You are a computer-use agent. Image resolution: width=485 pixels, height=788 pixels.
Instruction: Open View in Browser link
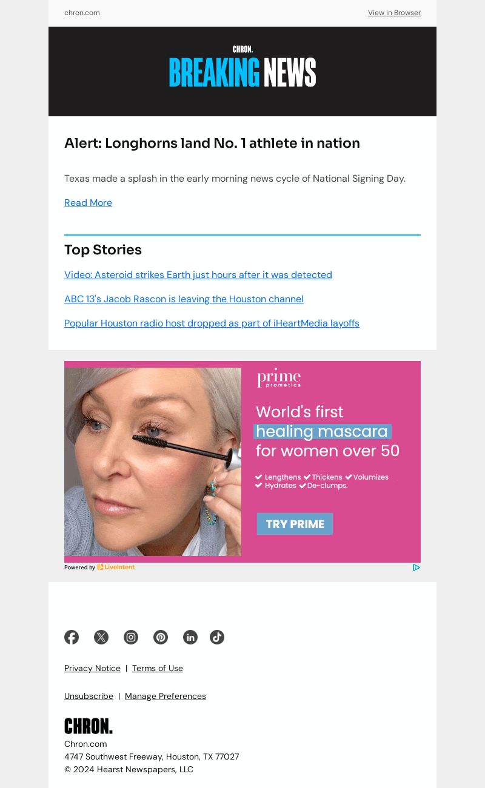[x=394, y=13]
